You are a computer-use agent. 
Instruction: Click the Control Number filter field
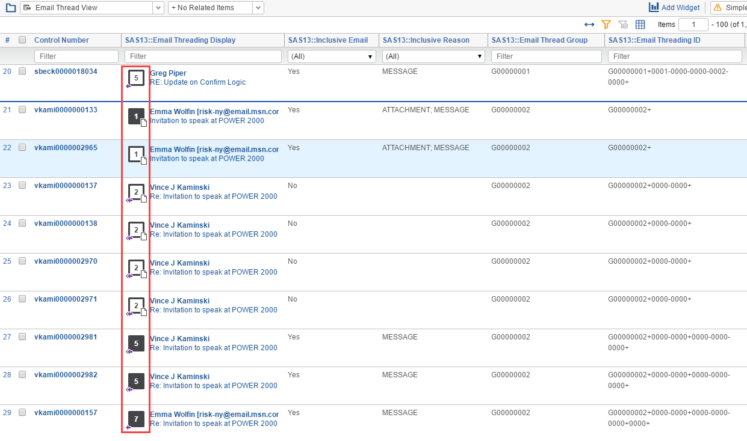point(76,56)
